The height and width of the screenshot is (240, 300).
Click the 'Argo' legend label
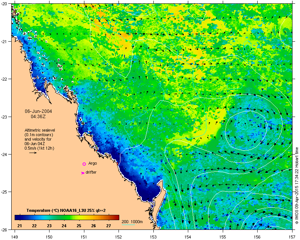point(93,163)
